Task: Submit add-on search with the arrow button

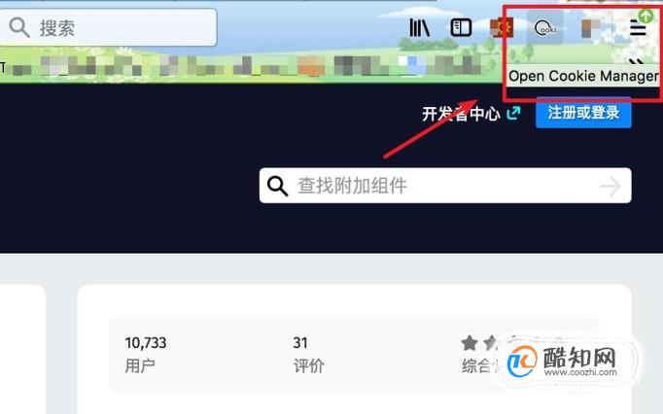Action: tap(611, 186)
